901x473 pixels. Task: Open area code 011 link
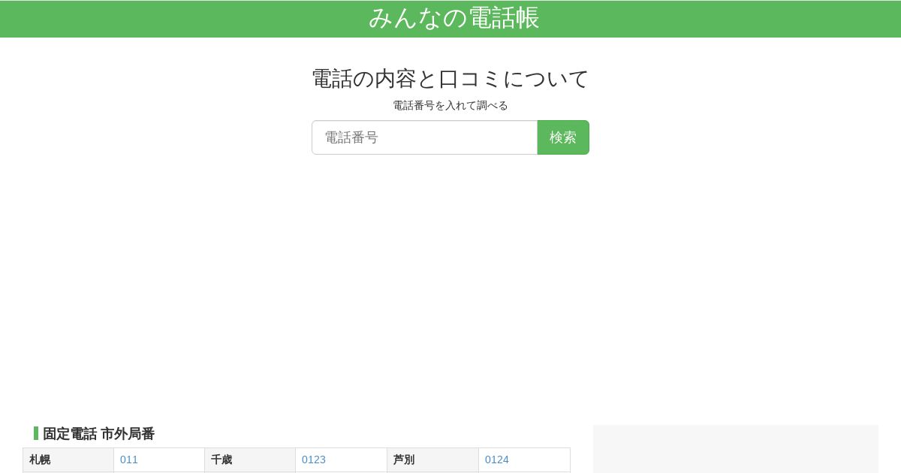click(x=129, y=459)
